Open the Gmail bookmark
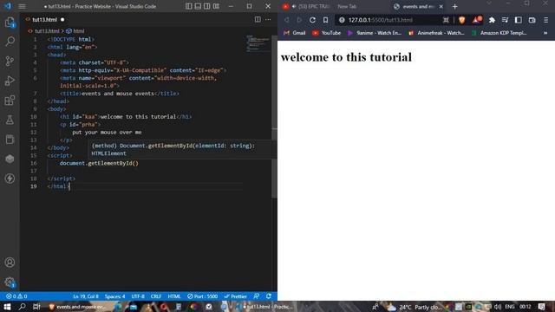The width and height of the screenshot is (555, 312). (295, 33)
